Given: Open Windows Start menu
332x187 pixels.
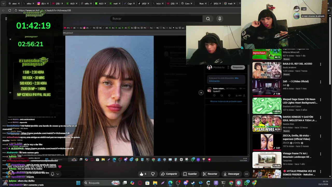Looking at the screenshot, I should click(x=78, y=183).
